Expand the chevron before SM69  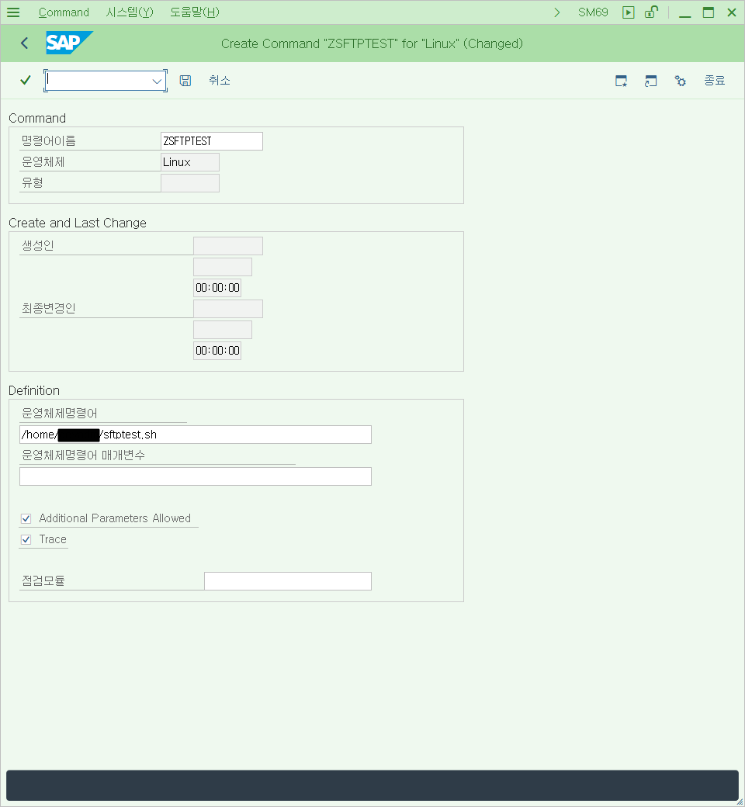tap(556, 12)
